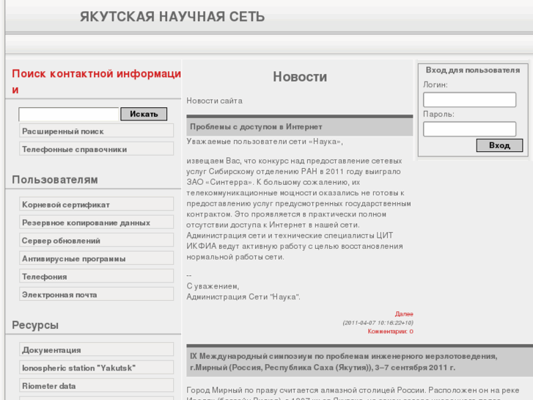
Task: Click the contact search input field
Action: 69,114
